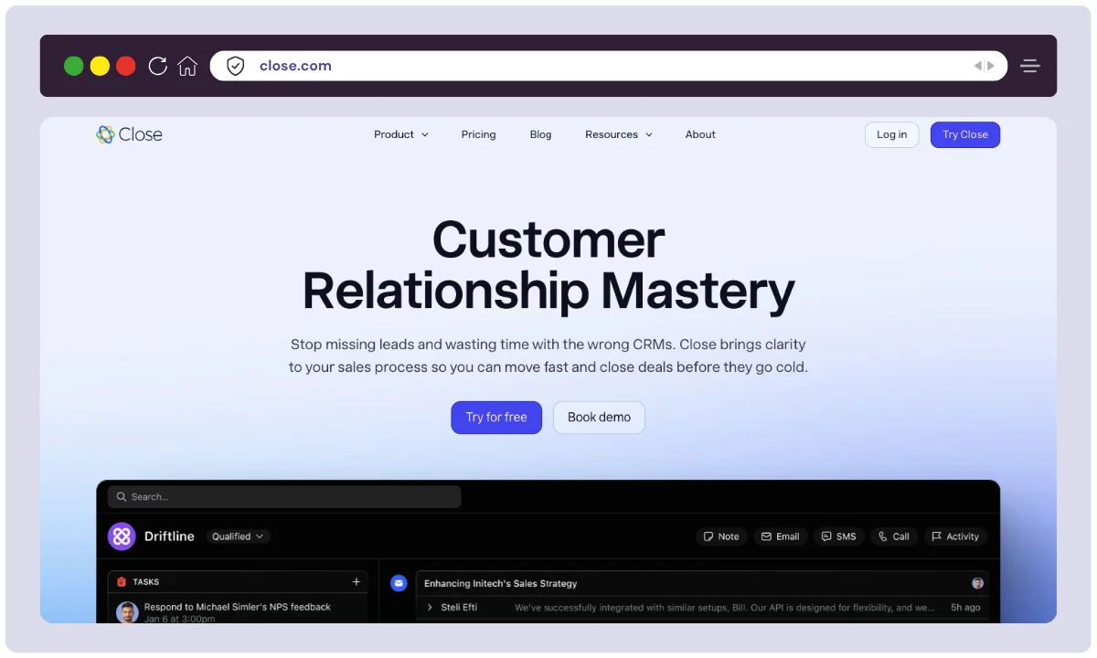Open the Product dropdown menu
The width and height of the screenshot is (1097, 658).
(401, 134)
